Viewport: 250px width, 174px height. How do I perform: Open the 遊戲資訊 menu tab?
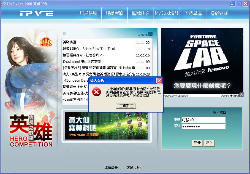[x=219, y=14]
